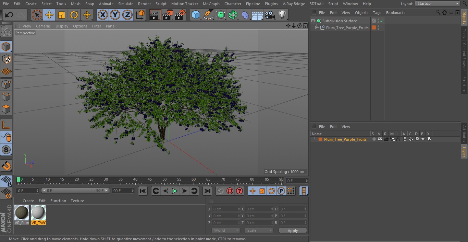Select the VR_TWO material thumbnail
Image resolution: width=468 pixels, height=242 pixels.
[x=38, y=215]
